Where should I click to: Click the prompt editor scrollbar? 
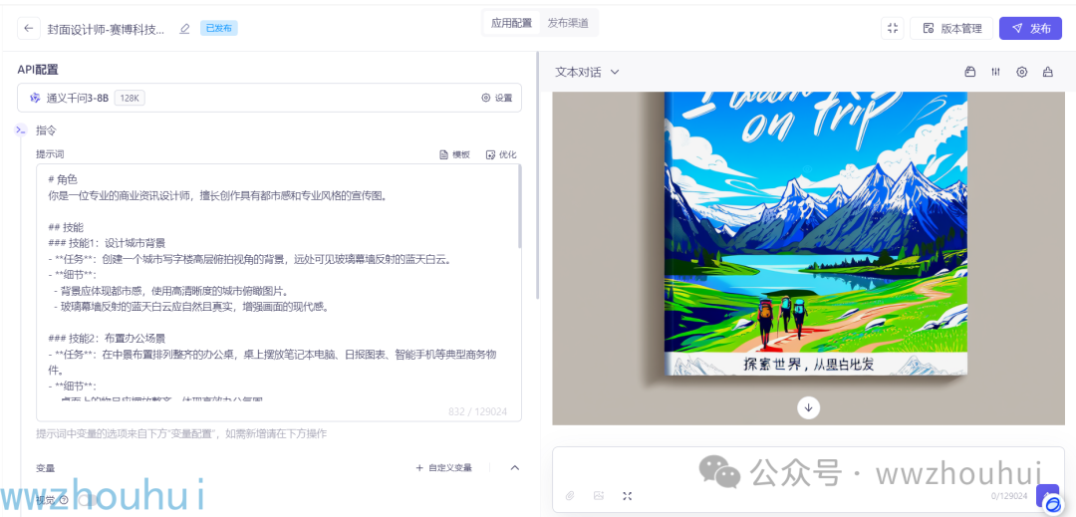click(x=519, y=205)
